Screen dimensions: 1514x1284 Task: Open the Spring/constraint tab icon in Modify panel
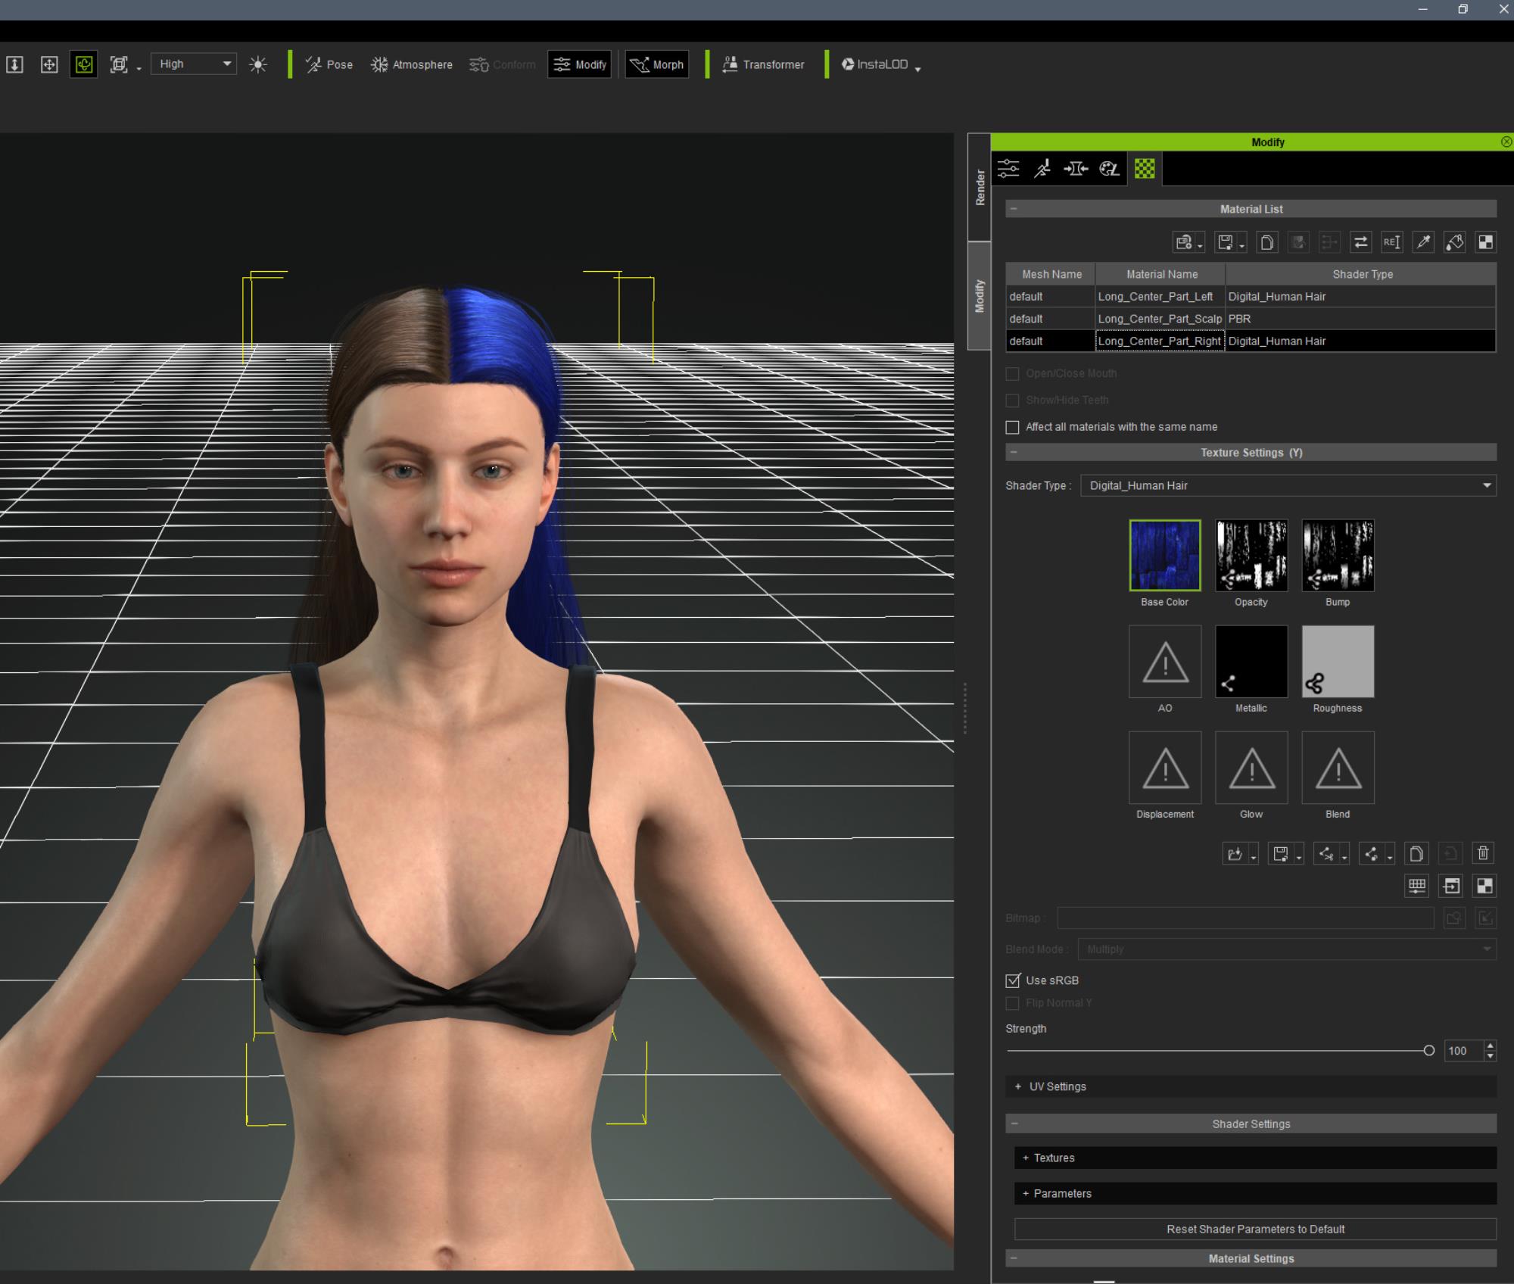1076,168
